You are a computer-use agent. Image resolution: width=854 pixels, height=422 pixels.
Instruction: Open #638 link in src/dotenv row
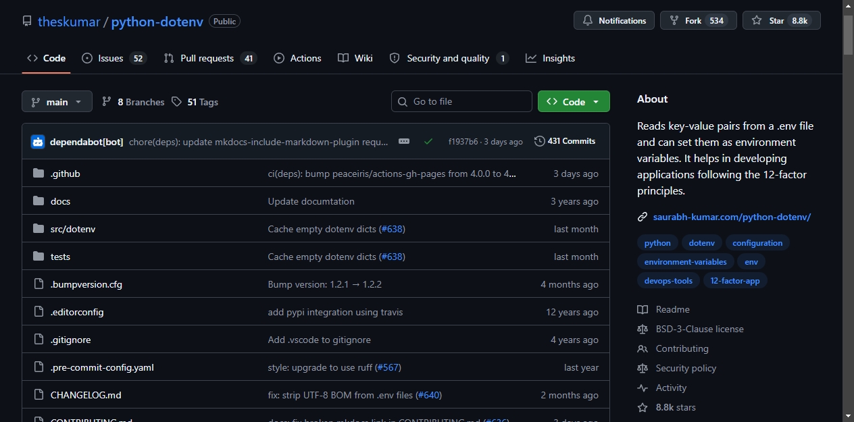click(392, 229)
